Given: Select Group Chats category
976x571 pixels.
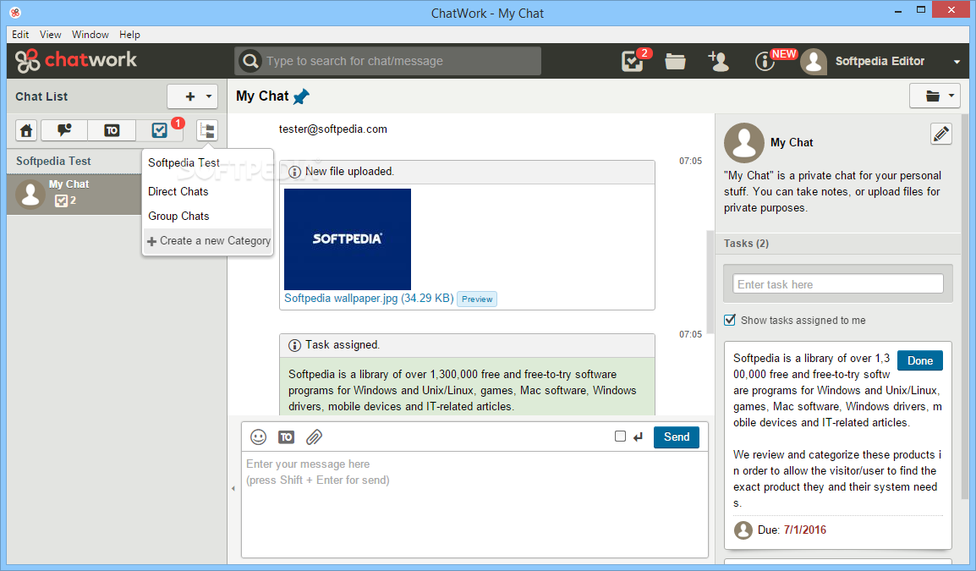Looking at the screenshot, I should (x=208, y=216).
